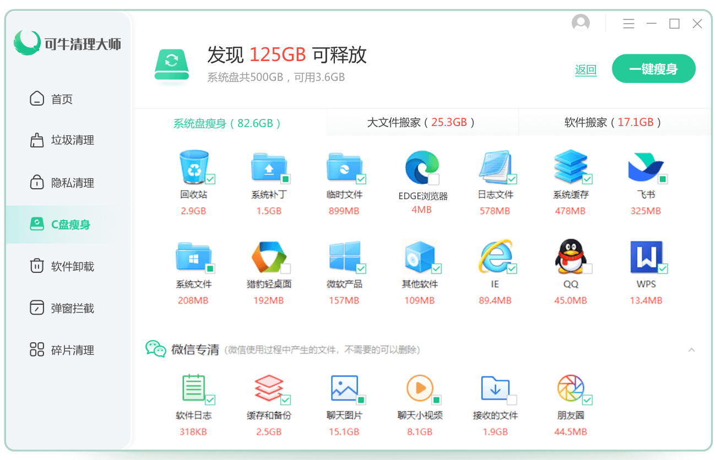Toggle the 系统文件 checkbox
Viewport: 716px width, 460px height.
[x=210, y=269]
